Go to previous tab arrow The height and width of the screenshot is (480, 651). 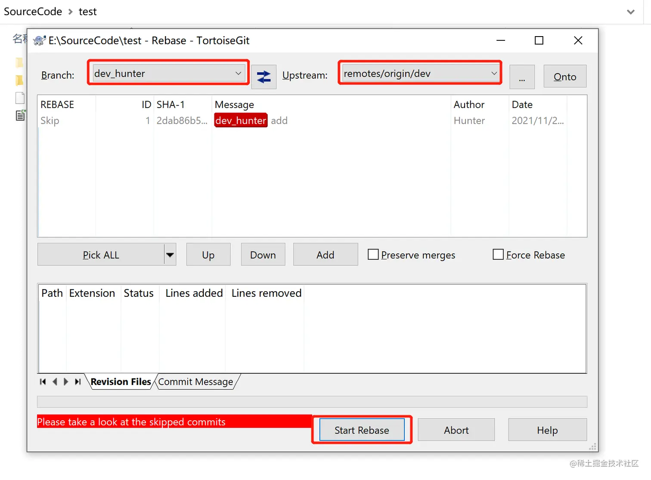pos(55,382)
